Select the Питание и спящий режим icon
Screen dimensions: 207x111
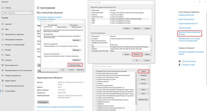pyautogui.click(x=3, y=45)
